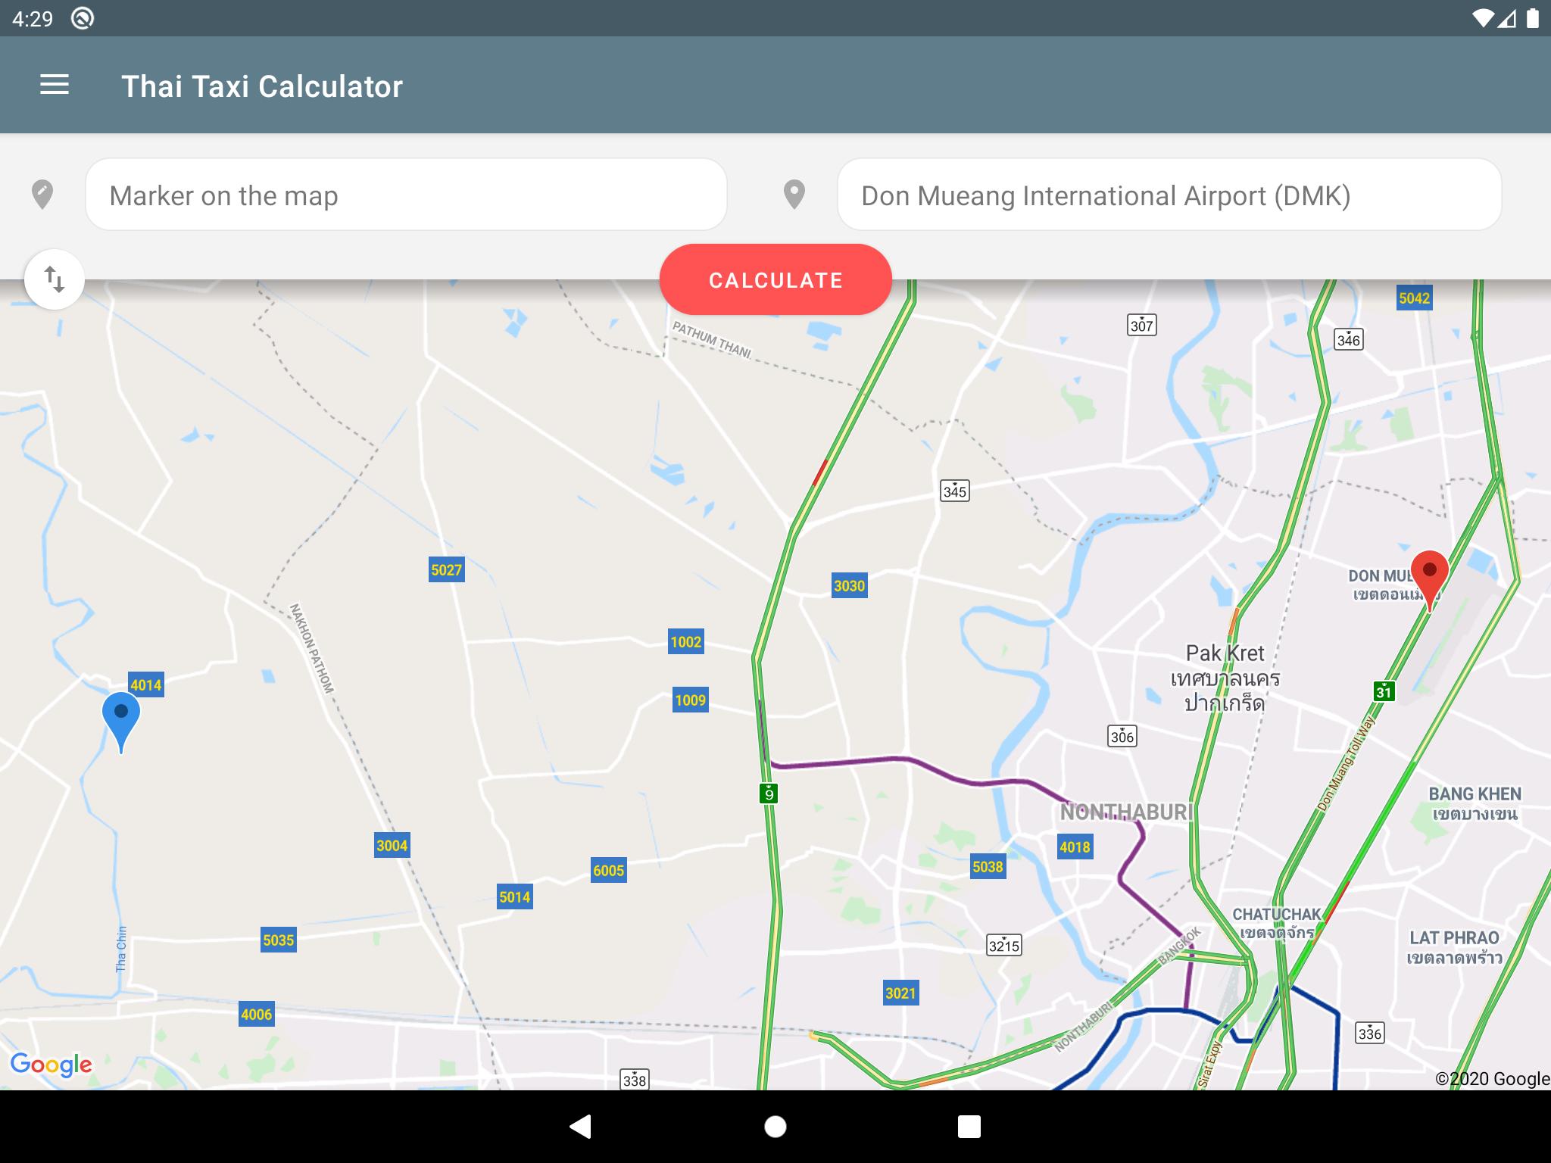The height and width of the screenshot is (1163, 1551).
Task: Click the origin pin-edit icon
Action: click(42, 195)
